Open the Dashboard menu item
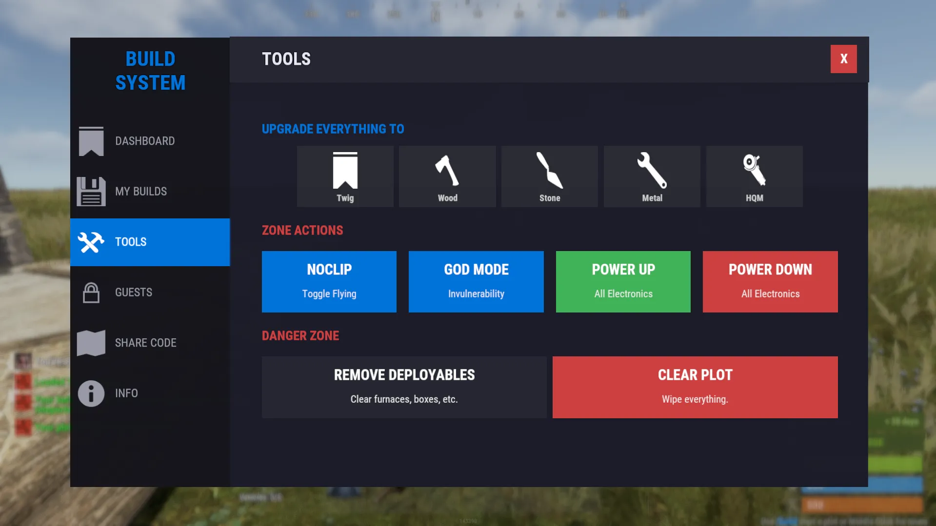Viewport: 936px width, 526px height. 150,141
